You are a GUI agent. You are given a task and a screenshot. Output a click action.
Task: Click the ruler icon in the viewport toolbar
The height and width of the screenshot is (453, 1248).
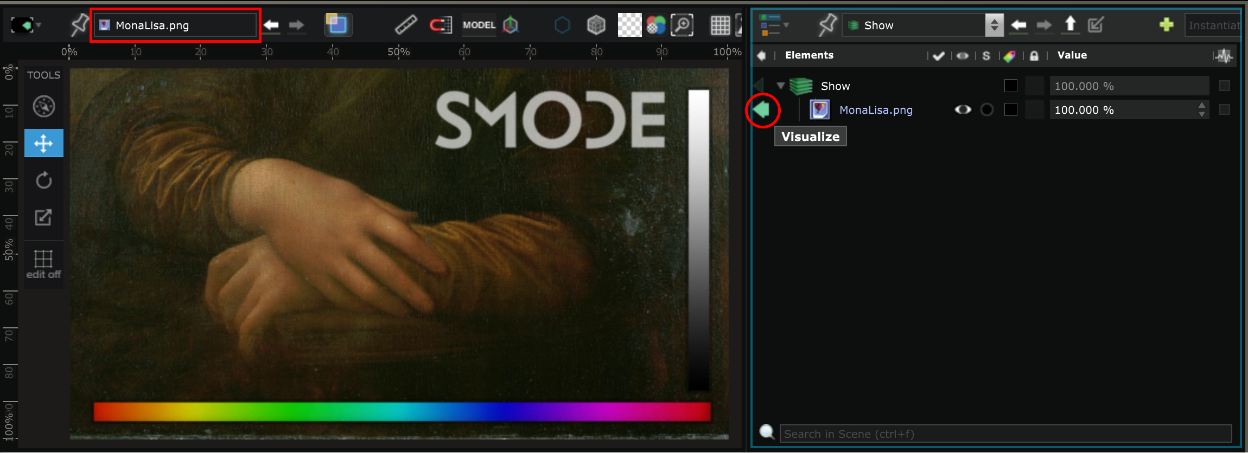click(x=405, y=25)
